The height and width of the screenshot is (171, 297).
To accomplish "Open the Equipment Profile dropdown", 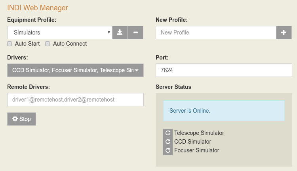I will click(59, 33).
